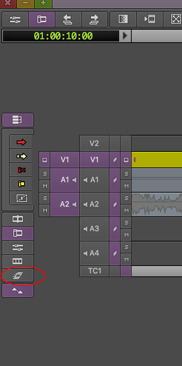Enable the red Overwrite Trim tool
The height and width of the screenshot is (366, 182).
click(21, 170)
